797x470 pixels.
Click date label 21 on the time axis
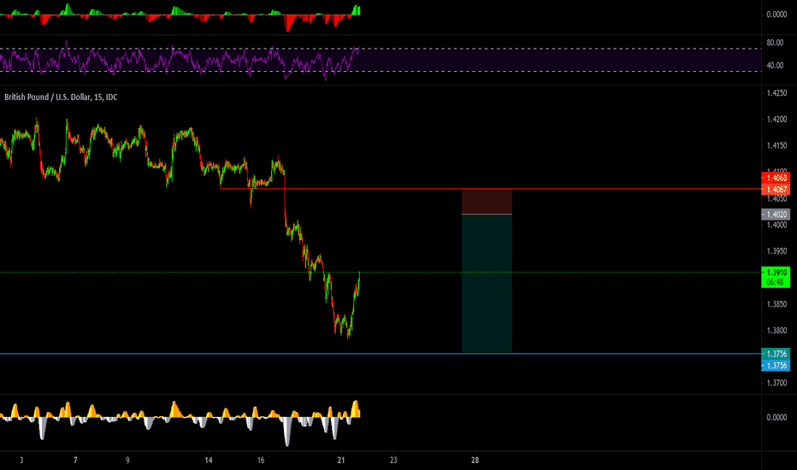tap(341, 461)
